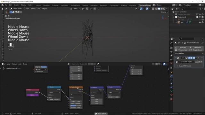
Task: Click the Anim Player stop button
Action: 96,114
